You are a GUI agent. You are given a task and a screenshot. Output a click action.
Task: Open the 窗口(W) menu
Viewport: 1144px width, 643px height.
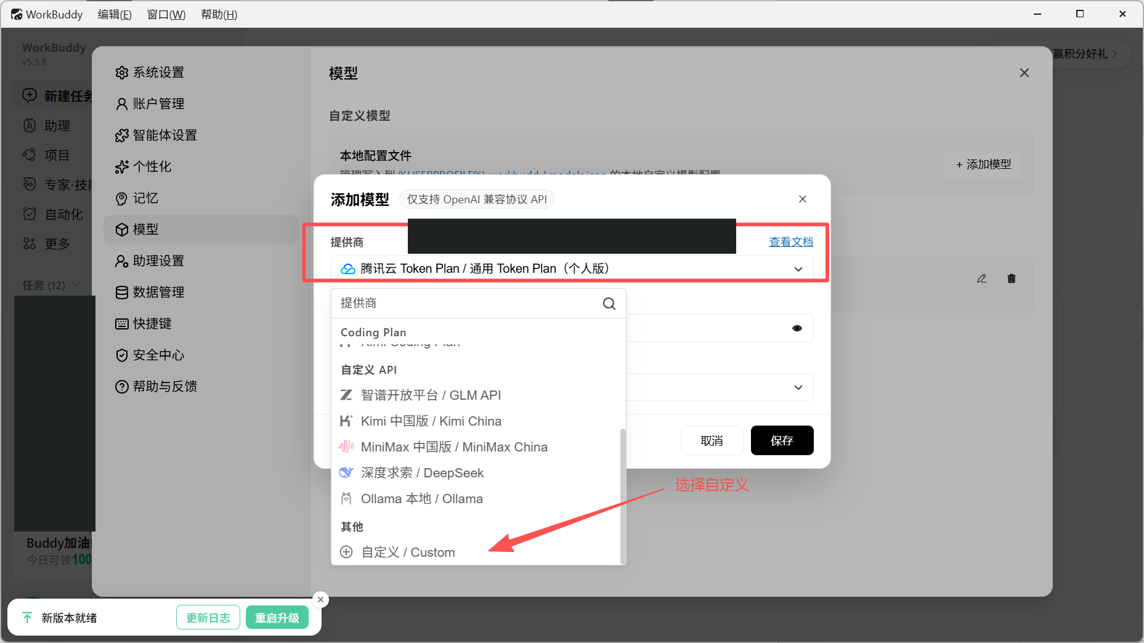click(166, 14)
